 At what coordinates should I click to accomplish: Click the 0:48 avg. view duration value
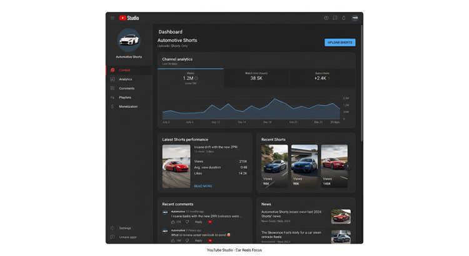click(x=244, y=167)
